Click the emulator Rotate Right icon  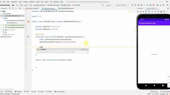pos(149,12)
